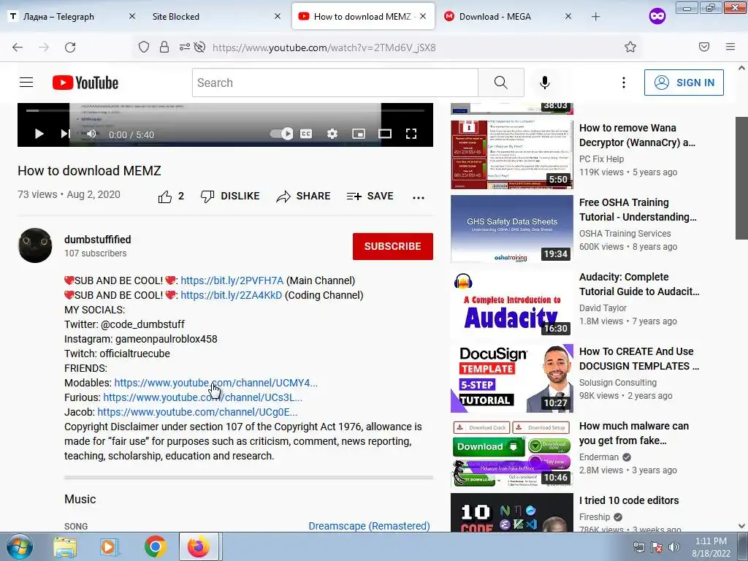Go to YouTube home via logo
Image resolution: width=748 pixels, height=561 pixels.
coord(85,83)
